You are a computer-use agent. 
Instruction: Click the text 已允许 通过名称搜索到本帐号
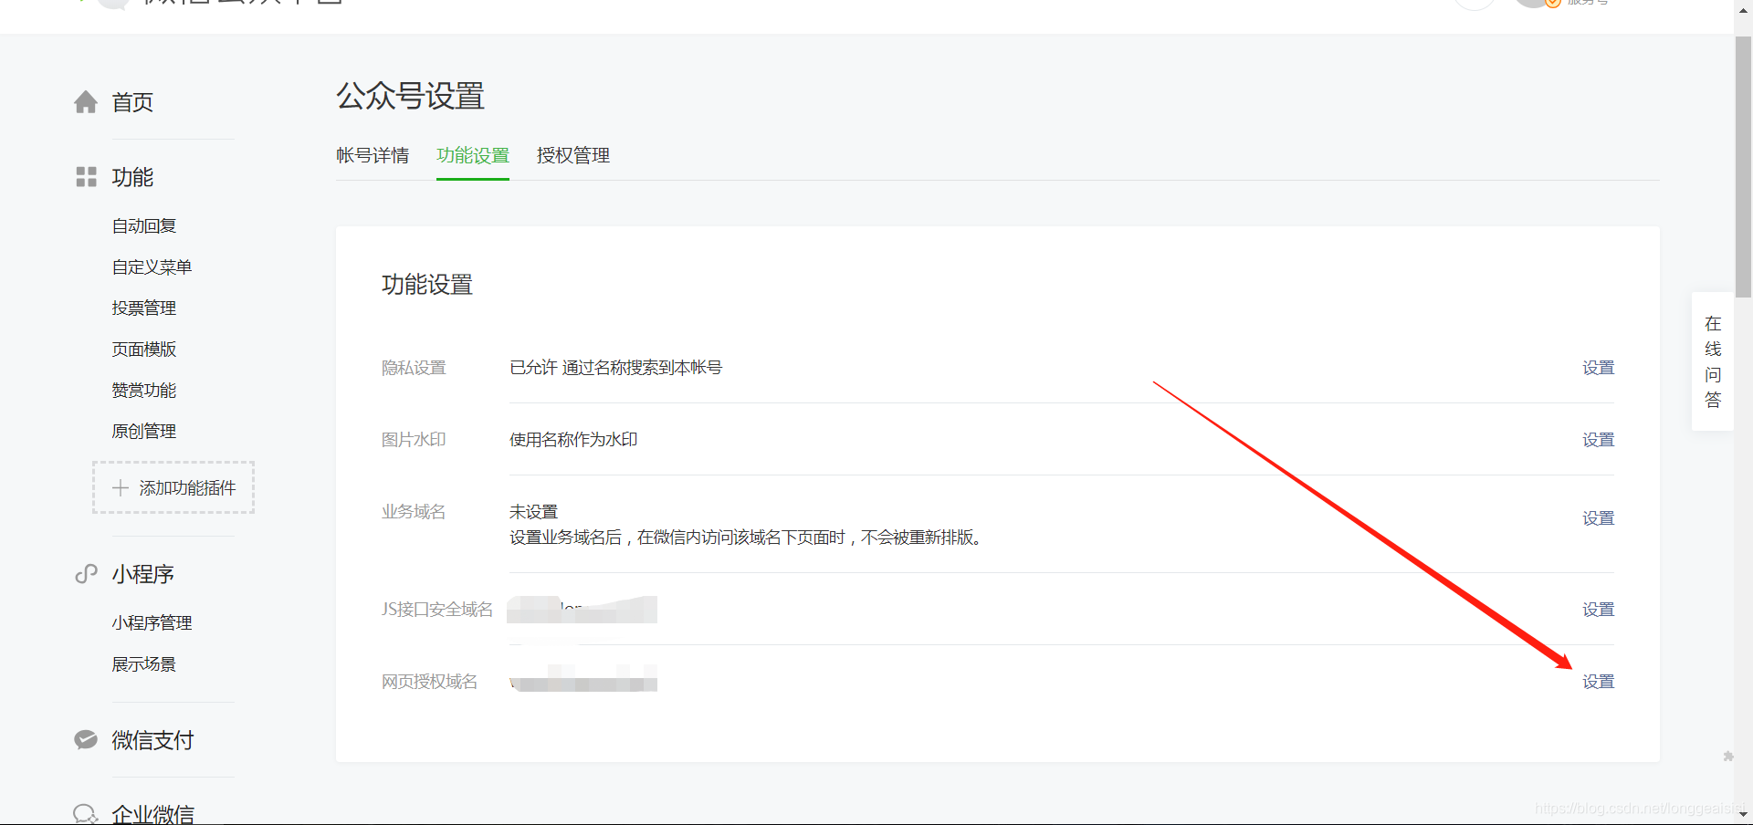(615, 368)
